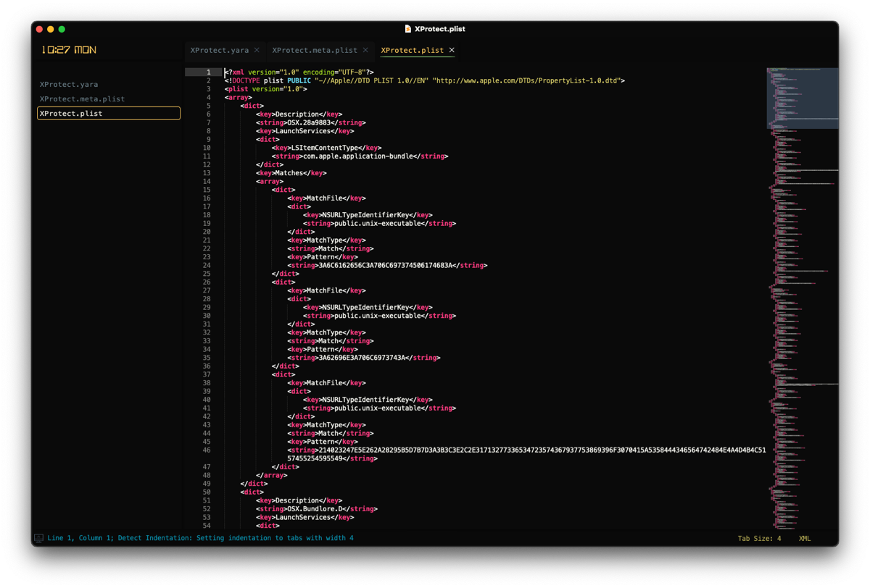Open XProtect.meta.plist in the sidebar
The image size is (870, 588).
82,98
